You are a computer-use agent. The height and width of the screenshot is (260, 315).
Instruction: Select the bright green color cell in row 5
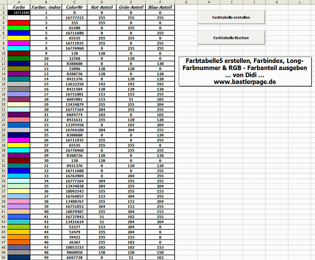pyautogui.click(x=19, y=28)
